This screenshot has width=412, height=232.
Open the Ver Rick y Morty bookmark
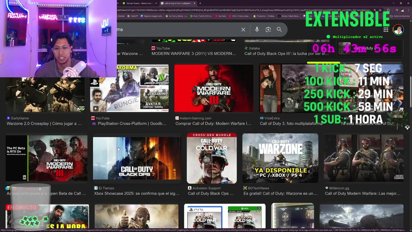click(176, 16)
